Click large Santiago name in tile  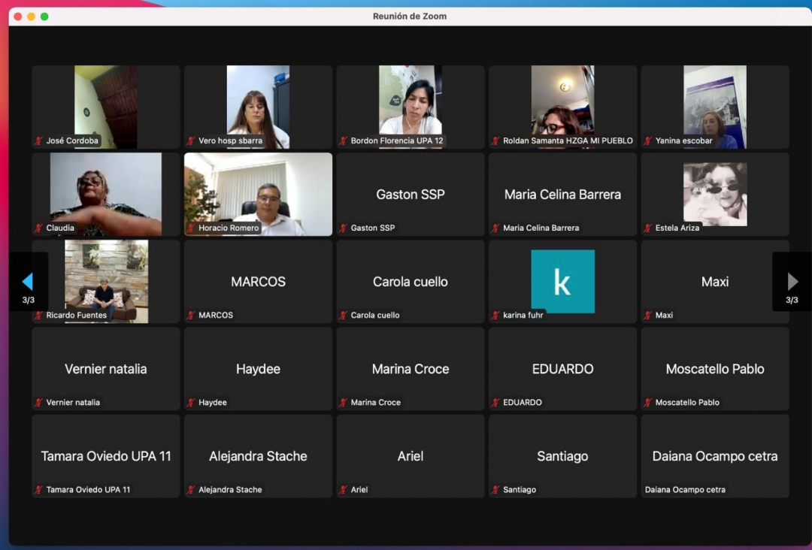(x=562, y=456)
